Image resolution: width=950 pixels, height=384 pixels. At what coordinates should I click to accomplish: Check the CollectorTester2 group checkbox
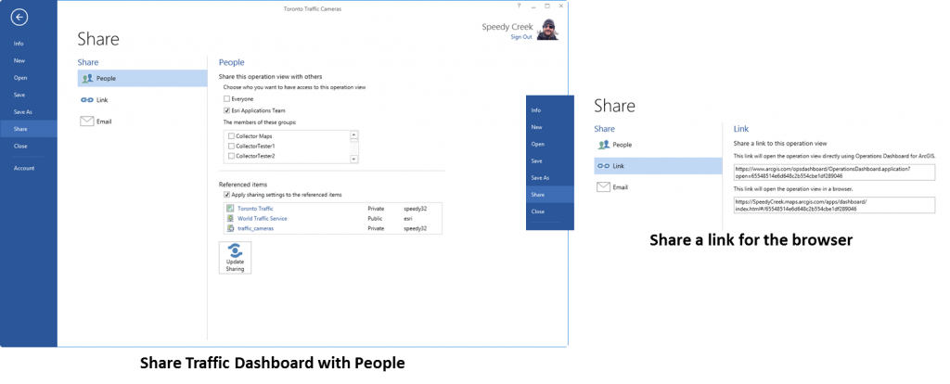pos(231,156)
